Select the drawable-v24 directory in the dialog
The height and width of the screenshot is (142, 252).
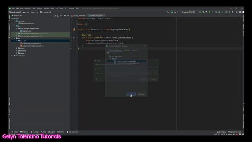(x=126, y=64)
